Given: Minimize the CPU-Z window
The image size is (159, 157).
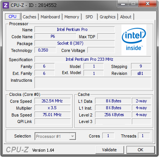Looking at the screenshot, I should coord(123,4).
